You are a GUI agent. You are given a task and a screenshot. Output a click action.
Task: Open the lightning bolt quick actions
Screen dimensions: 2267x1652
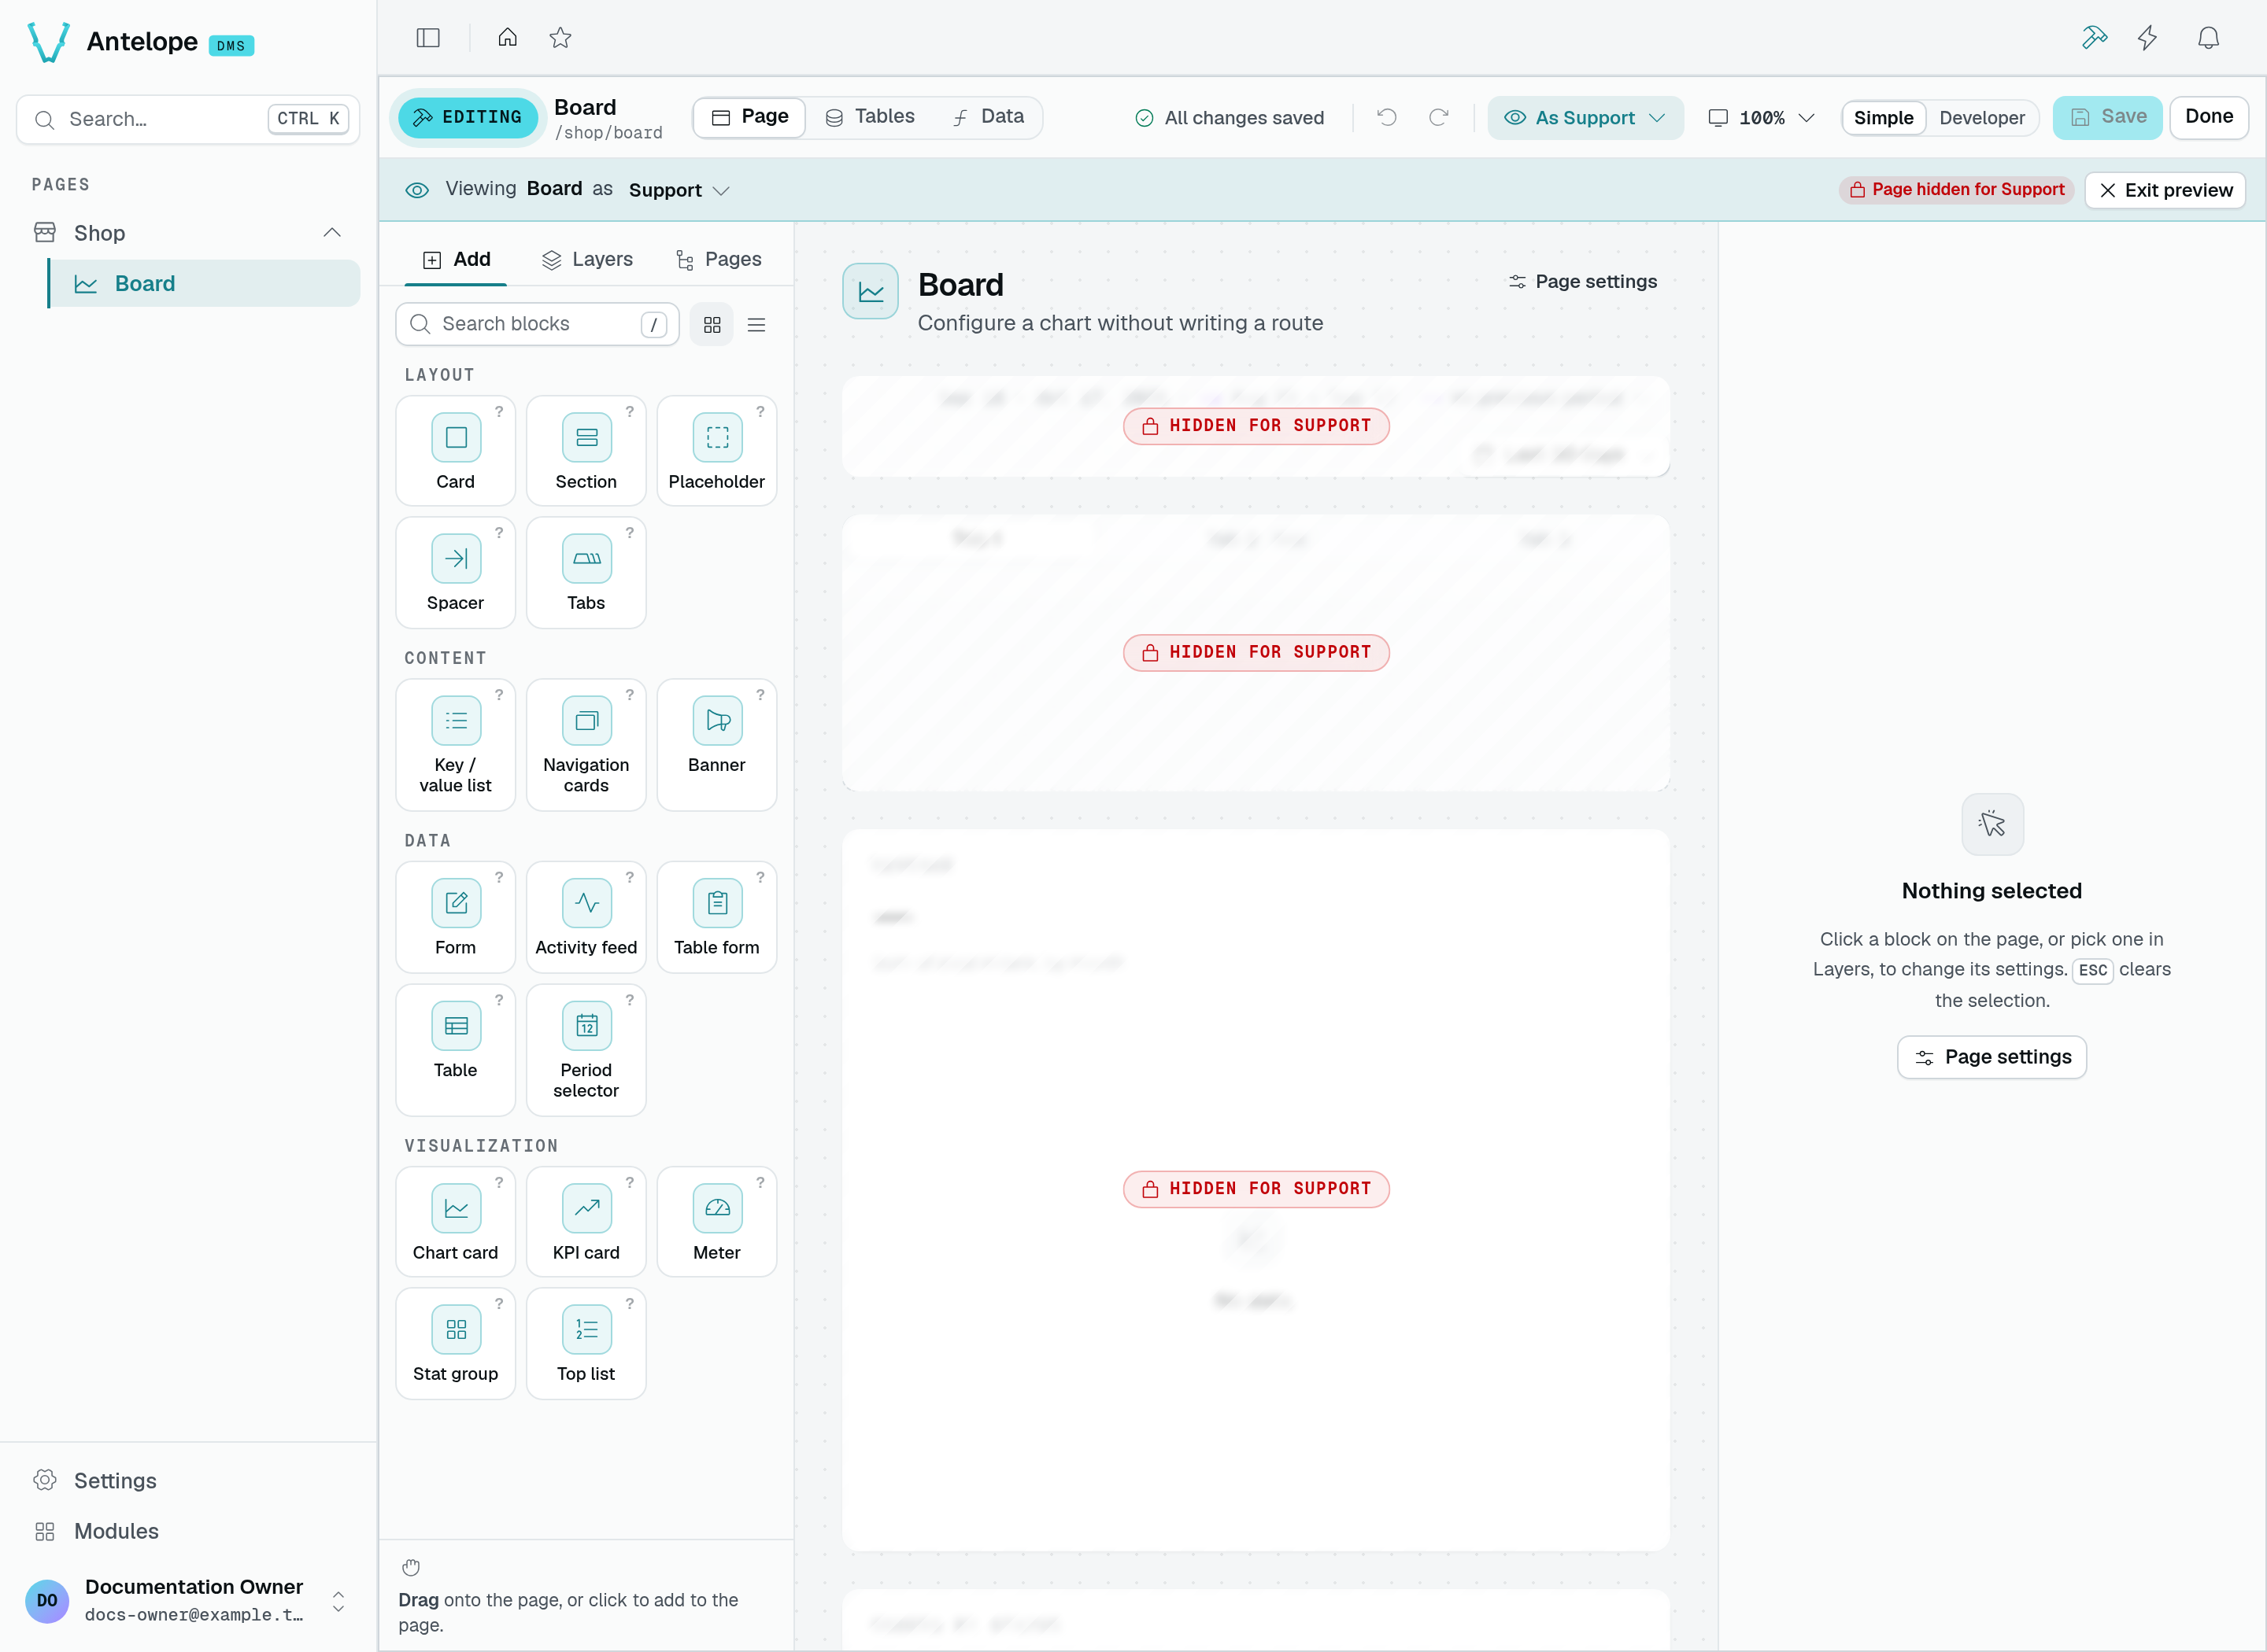click(2148, 38)
